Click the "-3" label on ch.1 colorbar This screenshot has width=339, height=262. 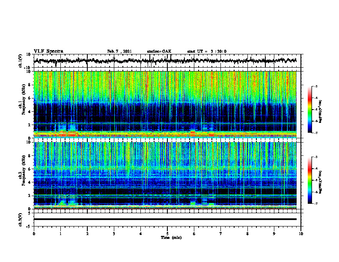pos(316,86)
